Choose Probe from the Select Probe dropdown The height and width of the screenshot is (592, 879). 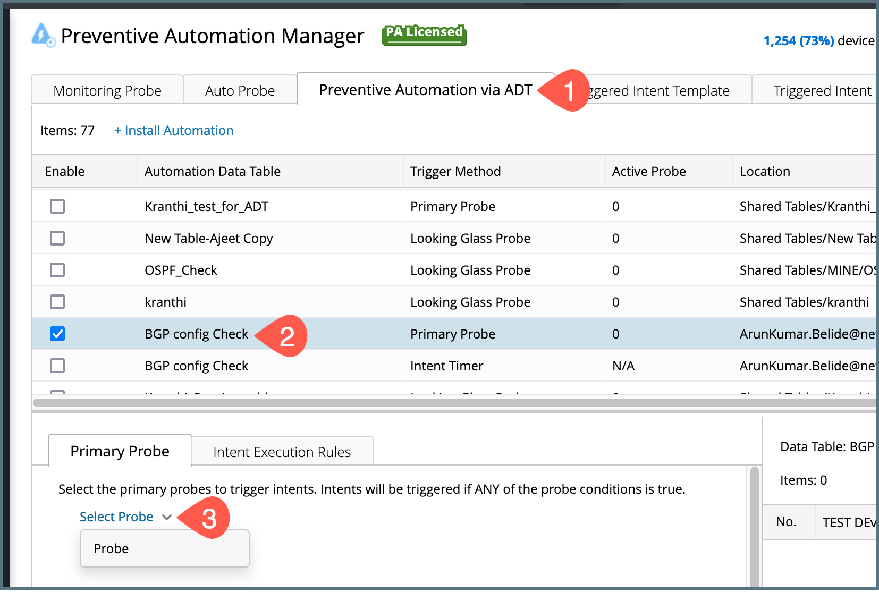click(x=111, y=548)
